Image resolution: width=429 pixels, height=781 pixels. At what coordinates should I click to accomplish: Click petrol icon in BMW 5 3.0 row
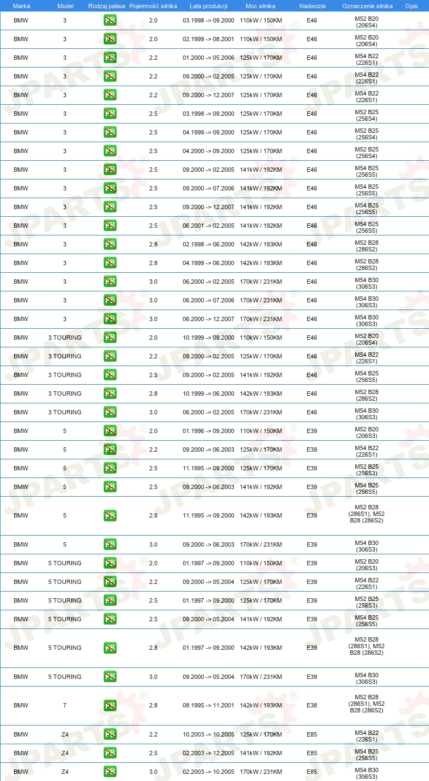110,544
